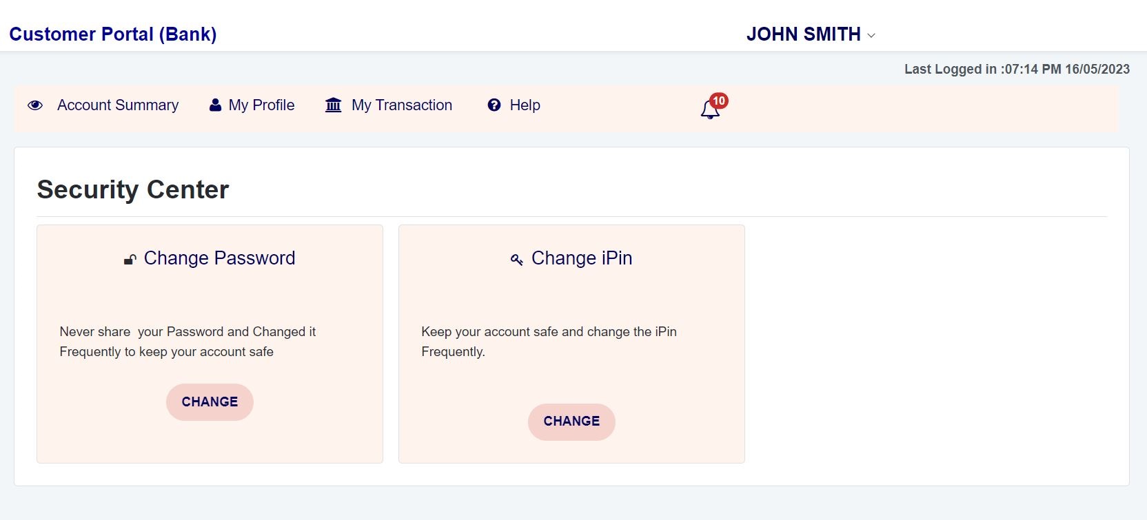This screenshot has width=1147, height=520.
Task: Click the eye icon beside Account Summary
Action: 35,105
